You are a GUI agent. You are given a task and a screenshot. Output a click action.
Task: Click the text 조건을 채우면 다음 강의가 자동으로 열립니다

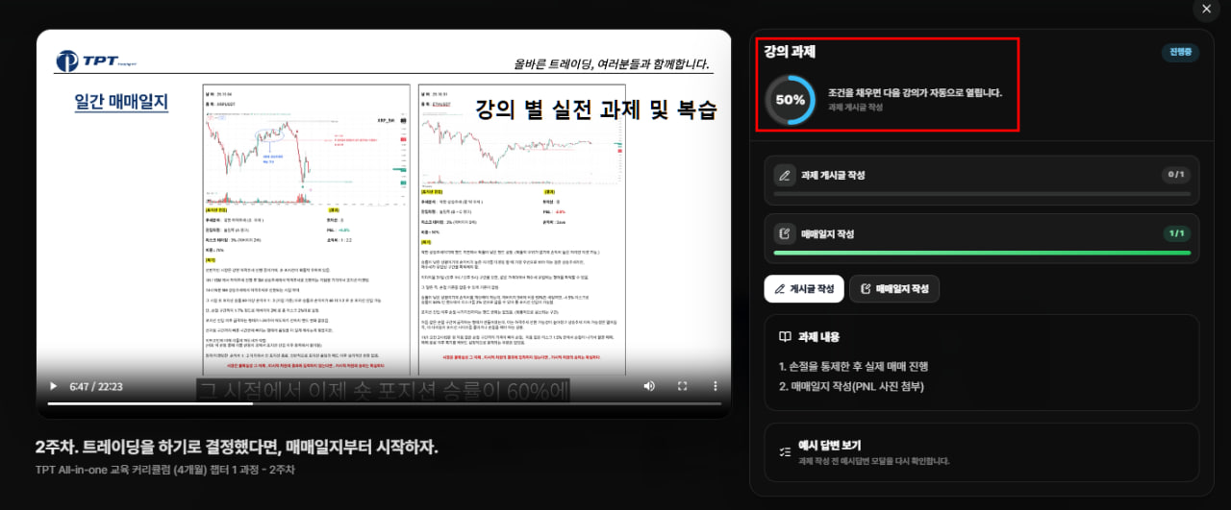(x=916, y=93)
